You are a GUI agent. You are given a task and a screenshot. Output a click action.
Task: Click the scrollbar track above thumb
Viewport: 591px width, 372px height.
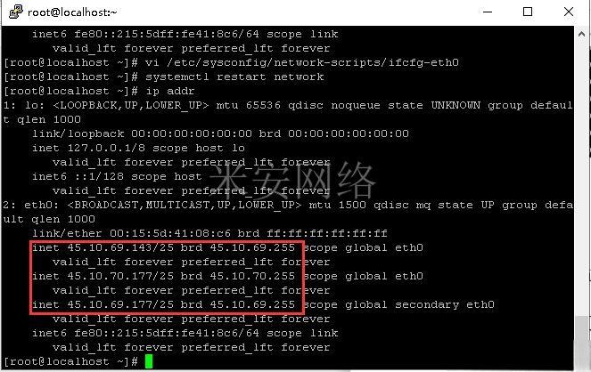click(581, 179)
